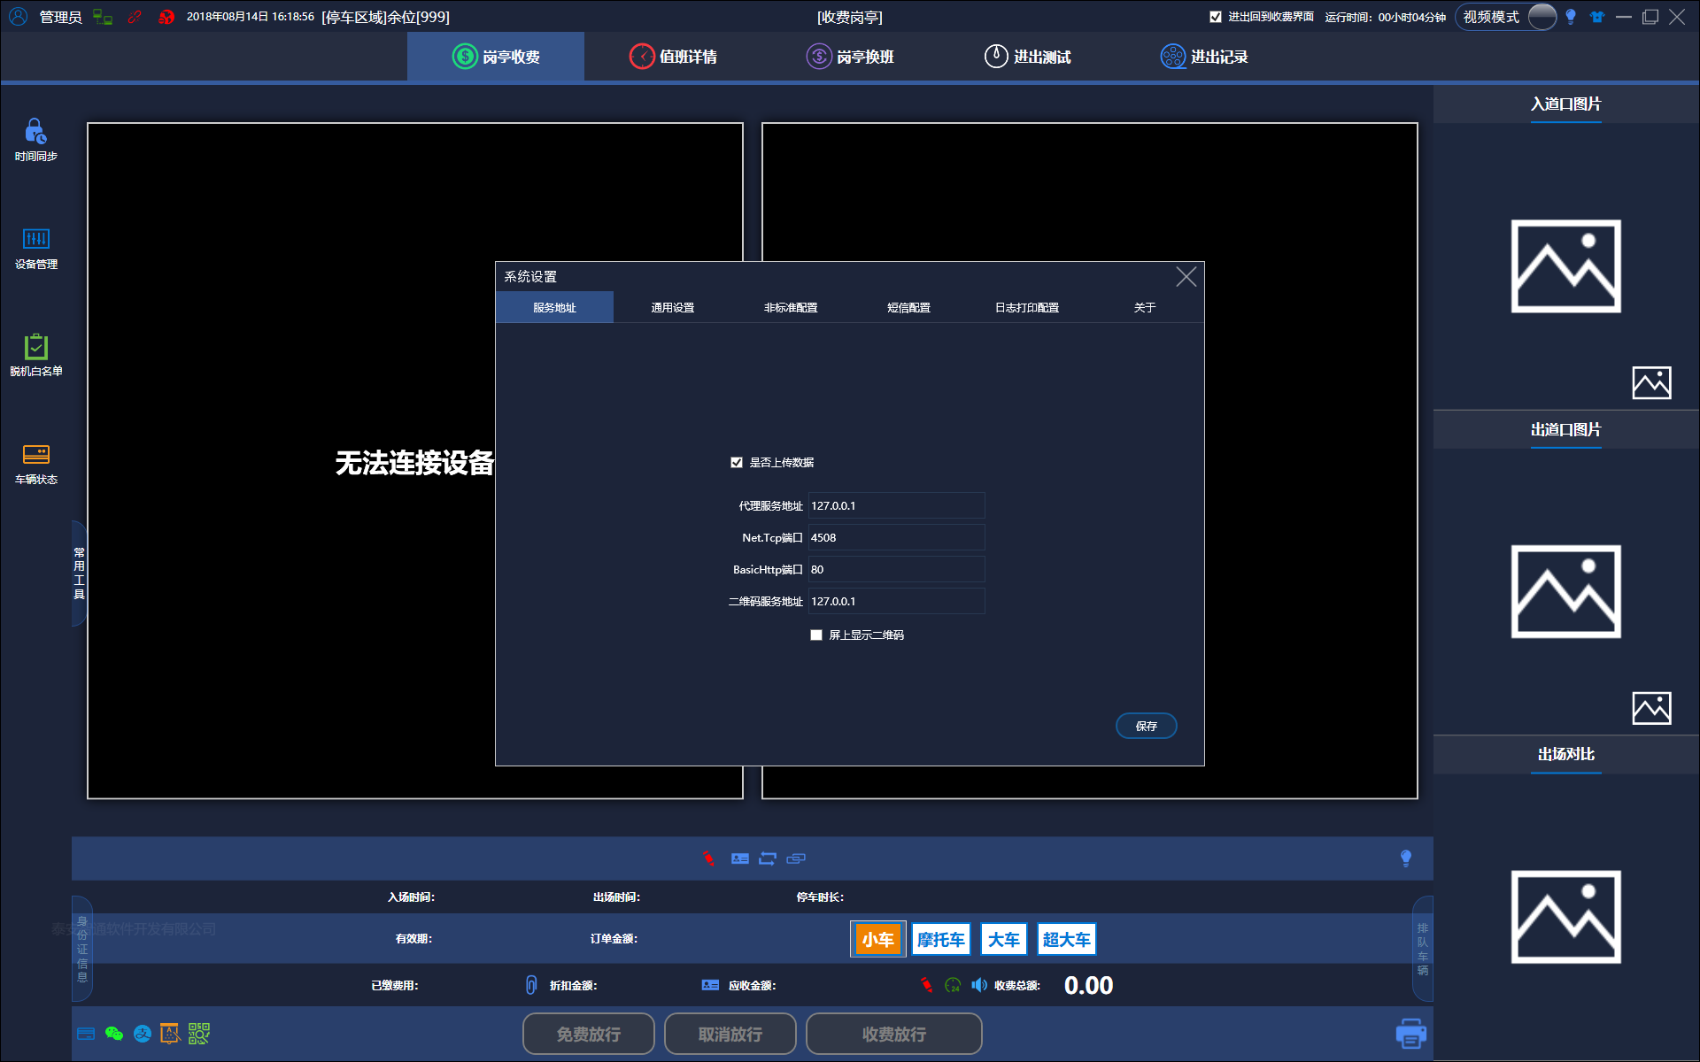Expand the 排队车辆 side panel handle
The width and height of the screenshot is (1700, 1062).
tap(1423, 949)
